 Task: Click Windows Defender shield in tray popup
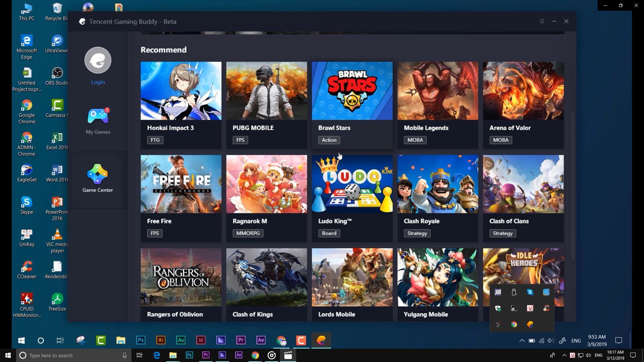point(498,308)
